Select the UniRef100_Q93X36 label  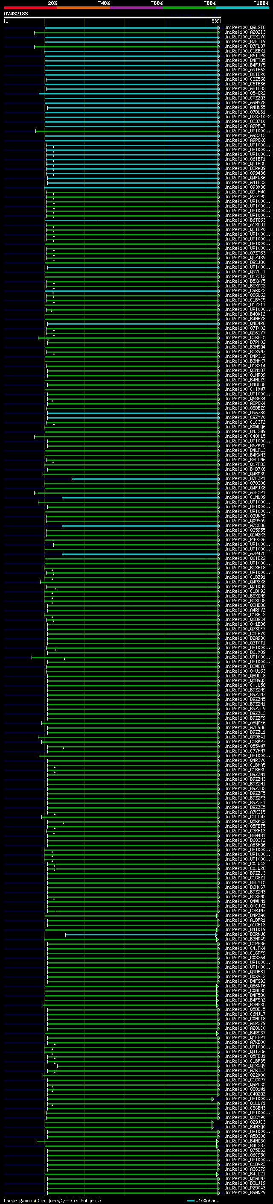[x=244, y=187]
